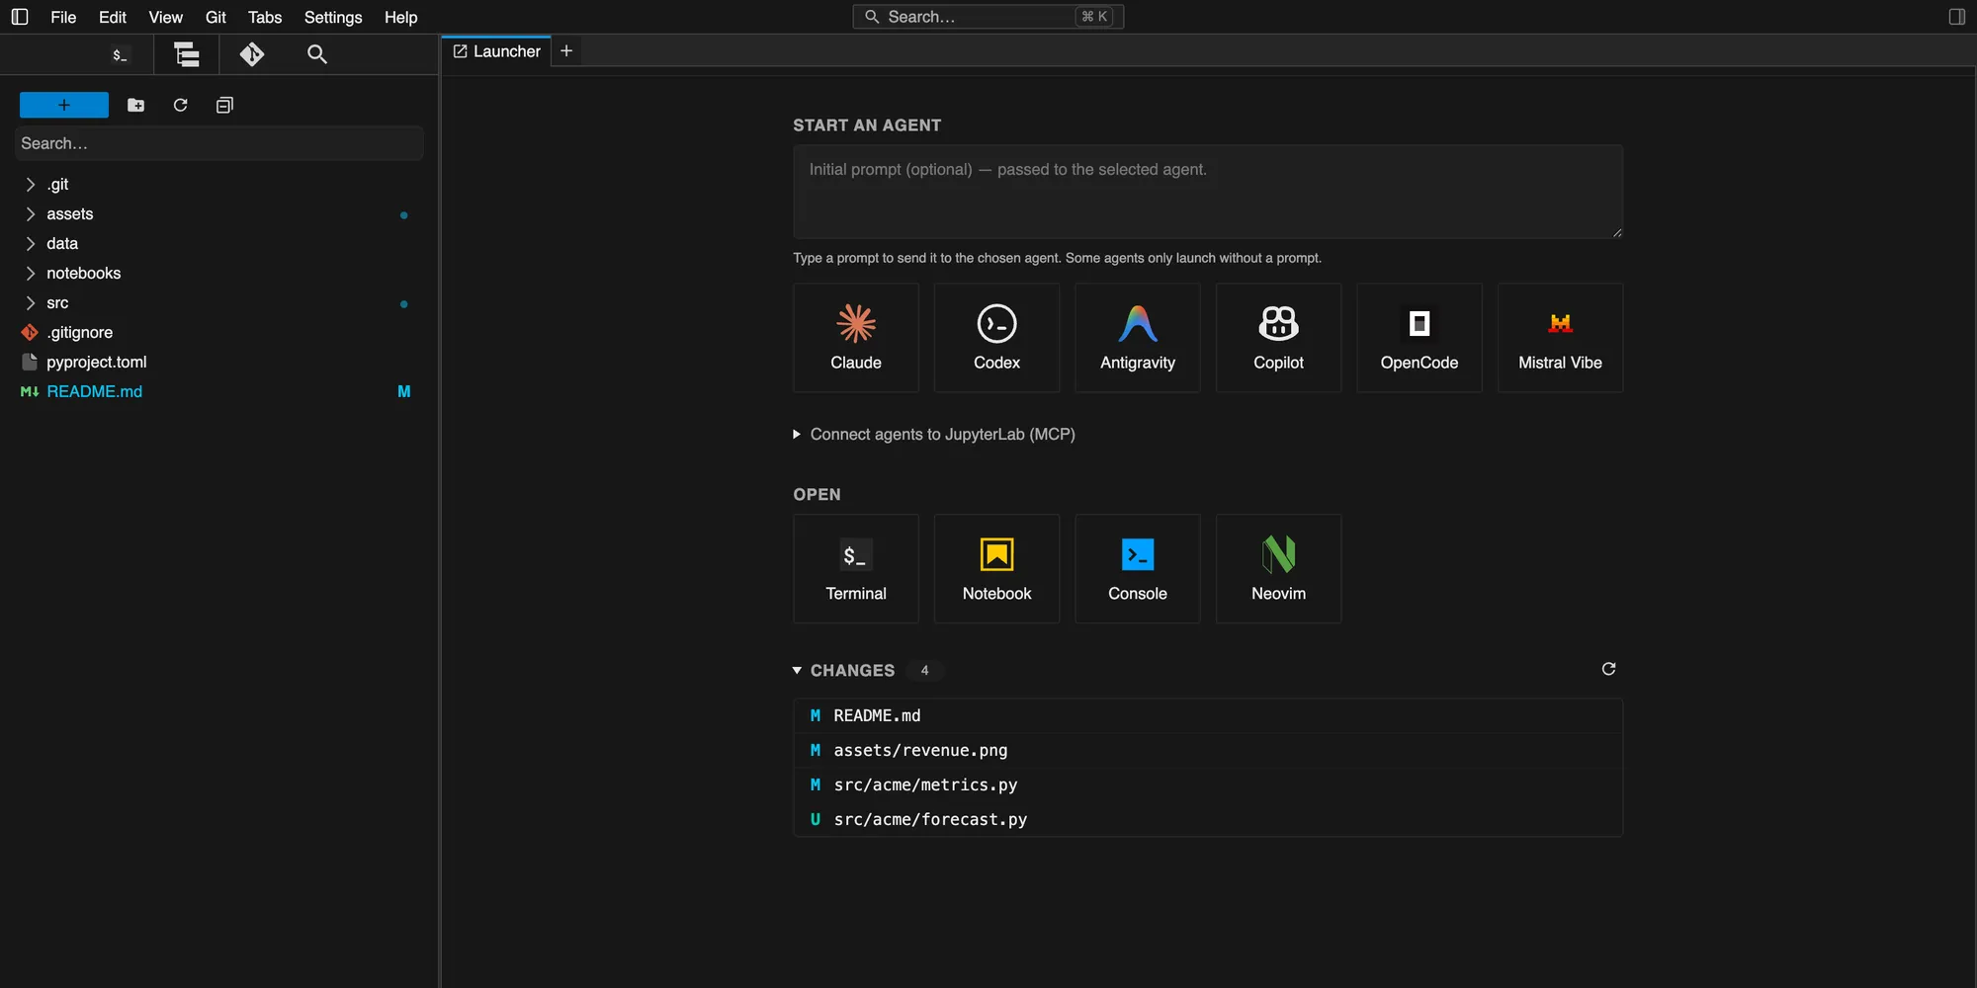Focus the file browser Search field
Viewport: 1977px width, 988px height.
[218, 143]
